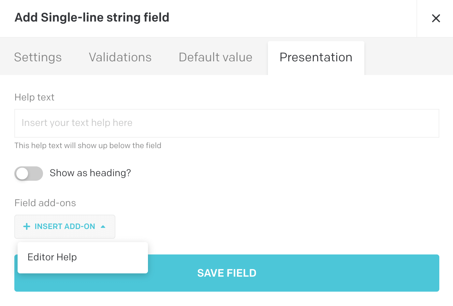Screen dimensions: 453x306
Task: Click the "Field add-ons" section label
Action: click(x=45, y=203)
